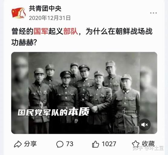Tap the 1027 likes count
The image size is (168, 155).
109,144
